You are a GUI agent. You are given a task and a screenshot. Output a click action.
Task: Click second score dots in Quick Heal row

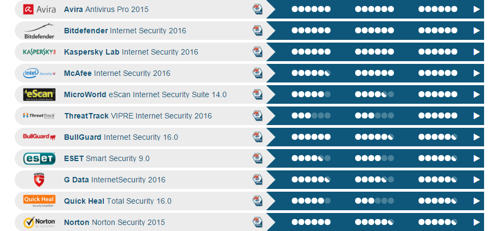click(x=374, y=201)
